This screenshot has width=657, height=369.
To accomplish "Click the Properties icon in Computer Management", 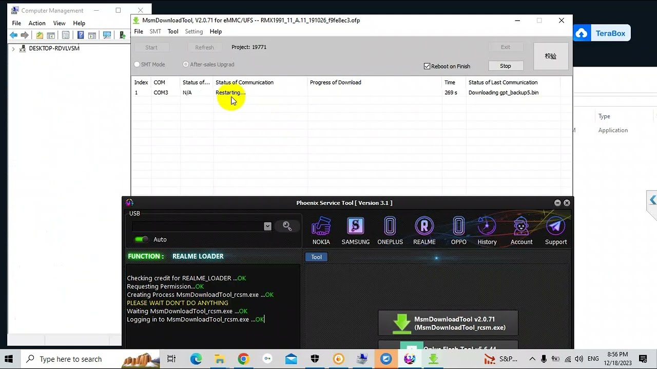I will [66, 35].
